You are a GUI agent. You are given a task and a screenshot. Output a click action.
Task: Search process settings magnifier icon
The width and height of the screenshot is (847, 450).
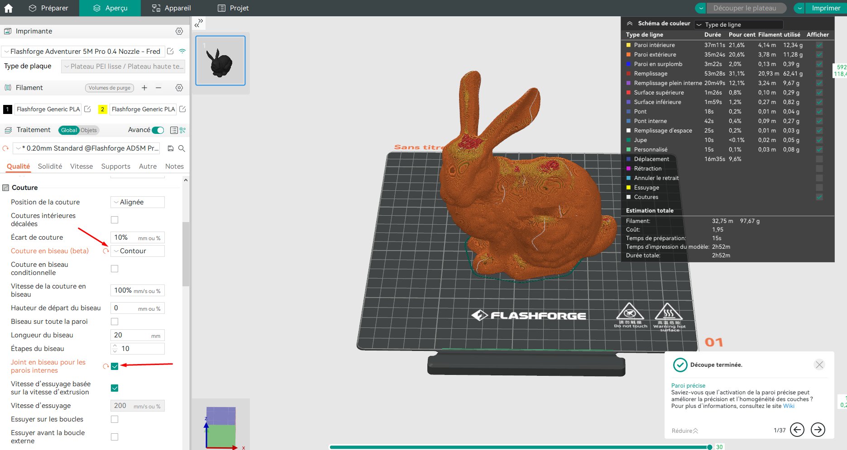click(182, 148)
